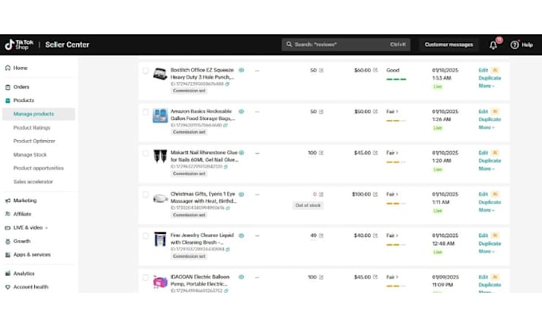Open the Amazon Basics bags product thumbnail
This screenshot has height=327, width=542.
tap(160, 115)
